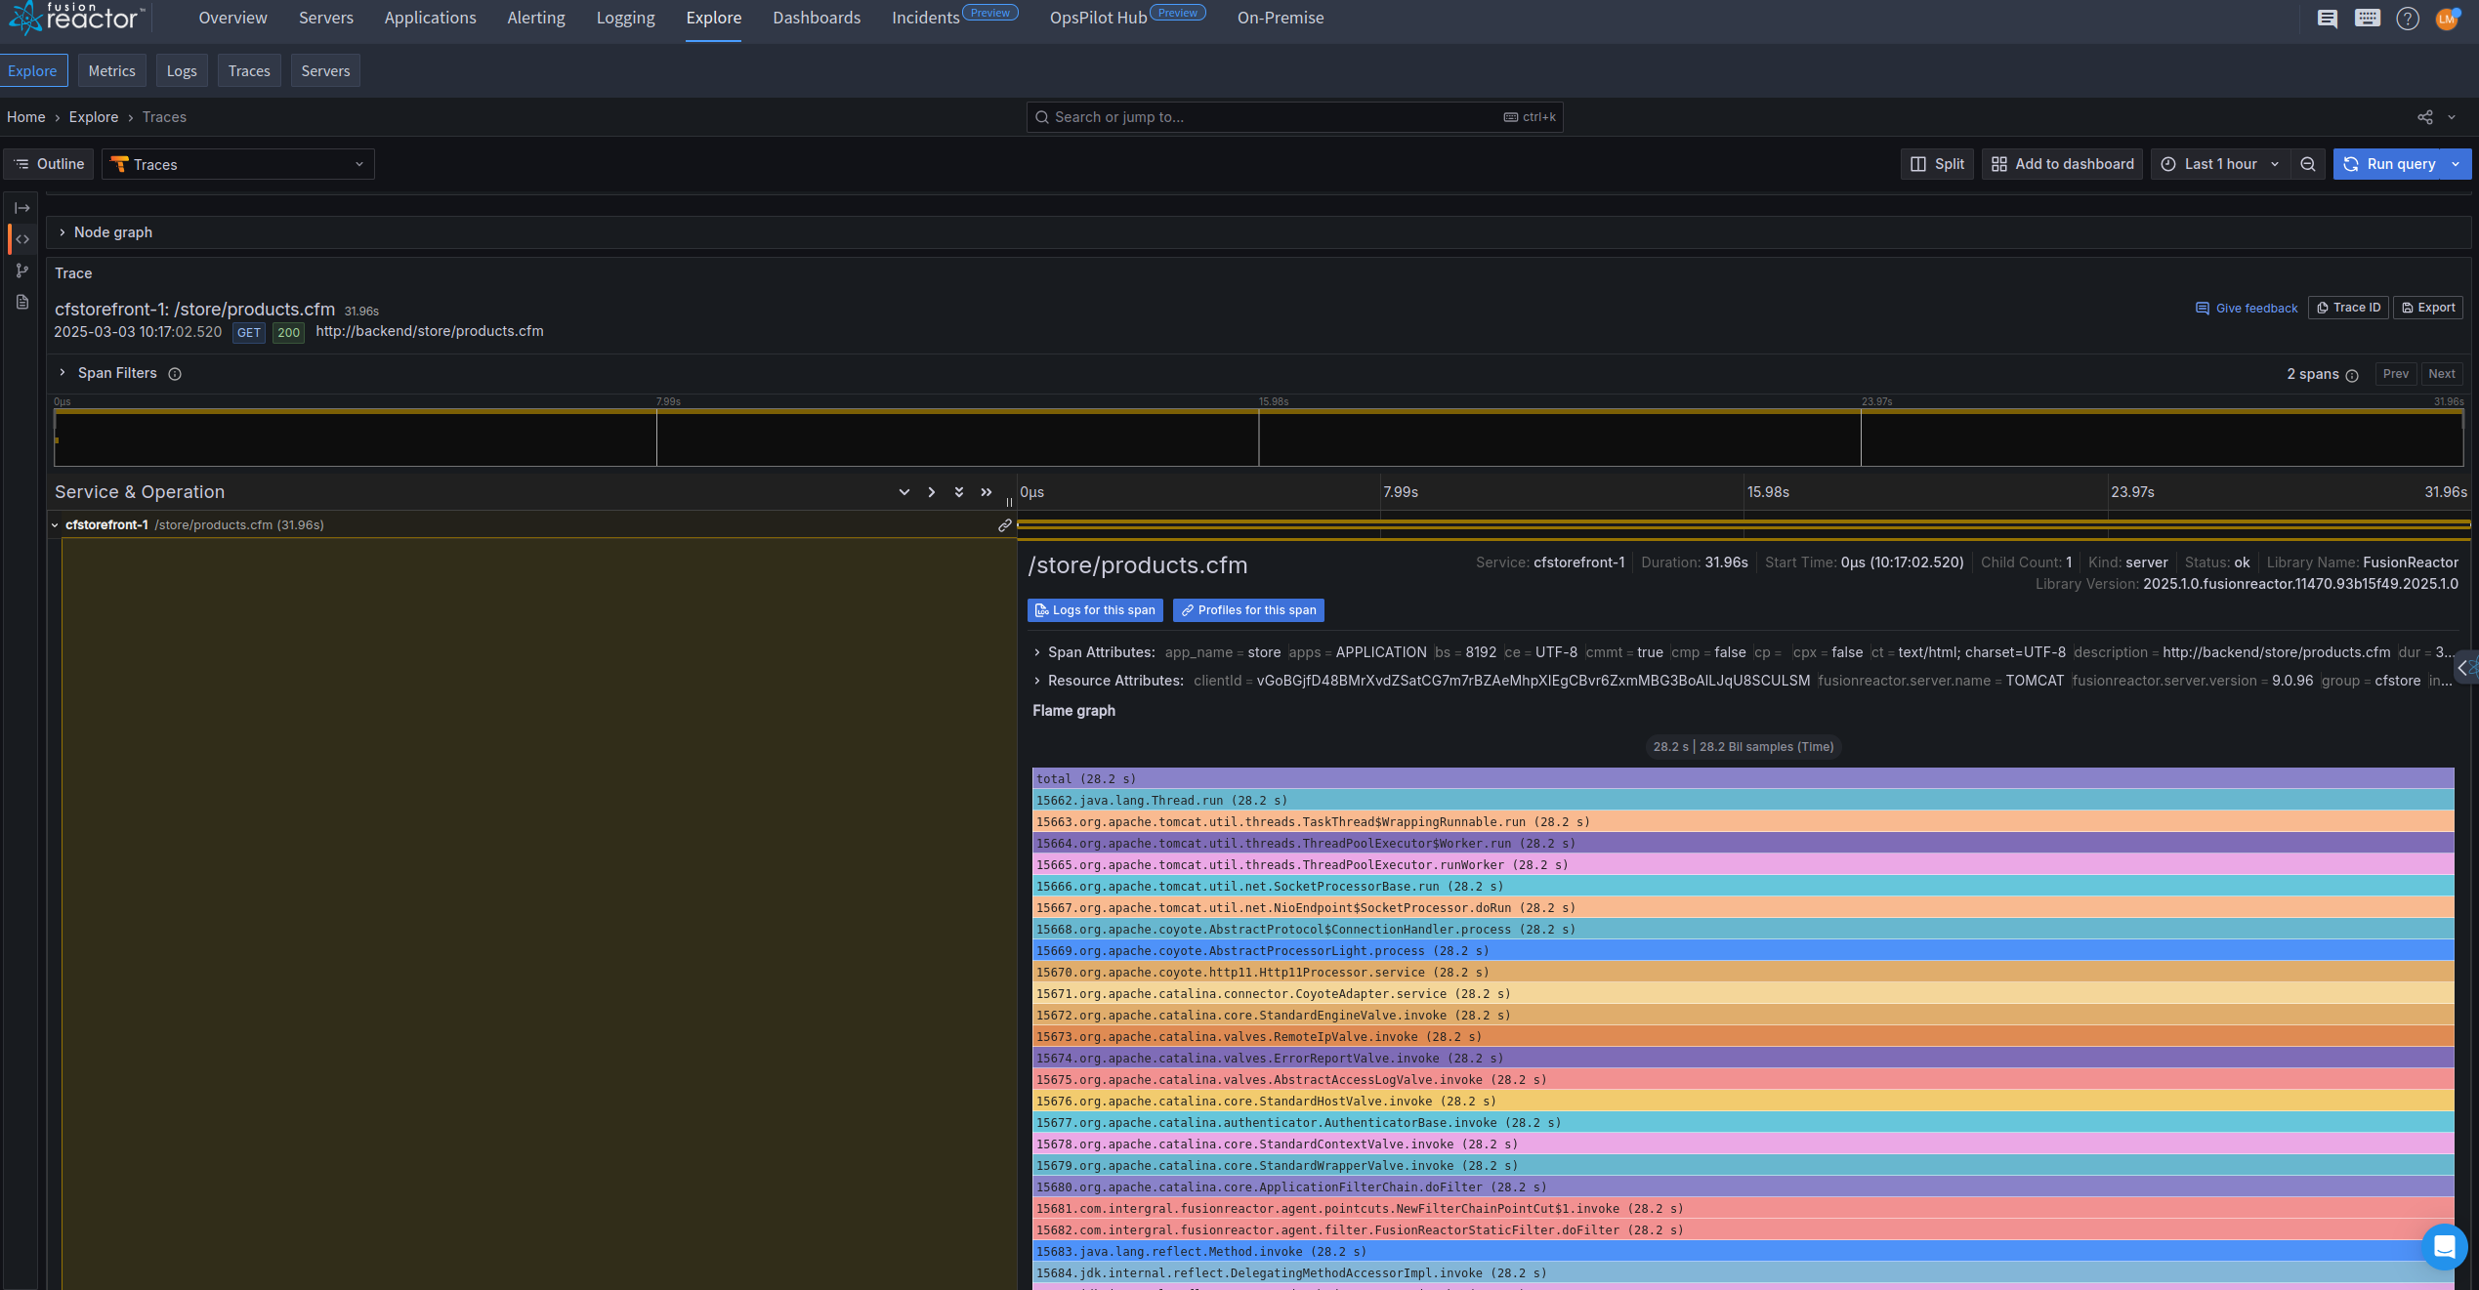Open the Servers top menu

click(326, 18)
